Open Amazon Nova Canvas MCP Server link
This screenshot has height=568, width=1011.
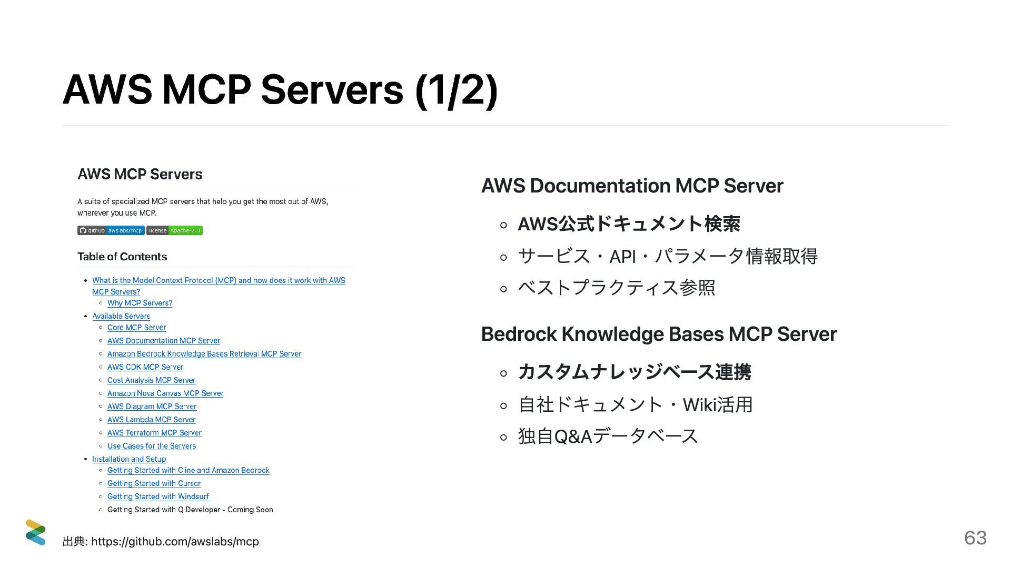coord(165,393)
